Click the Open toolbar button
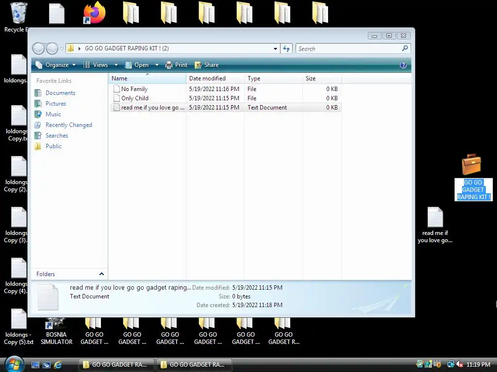 tap(136, 65)
